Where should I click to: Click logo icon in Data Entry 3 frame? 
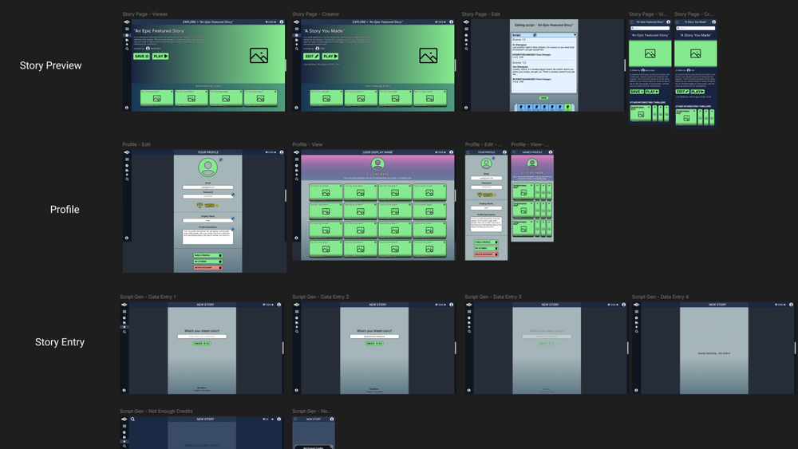pyautogui.click(x=468, y=305)
